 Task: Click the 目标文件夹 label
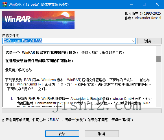11,36
